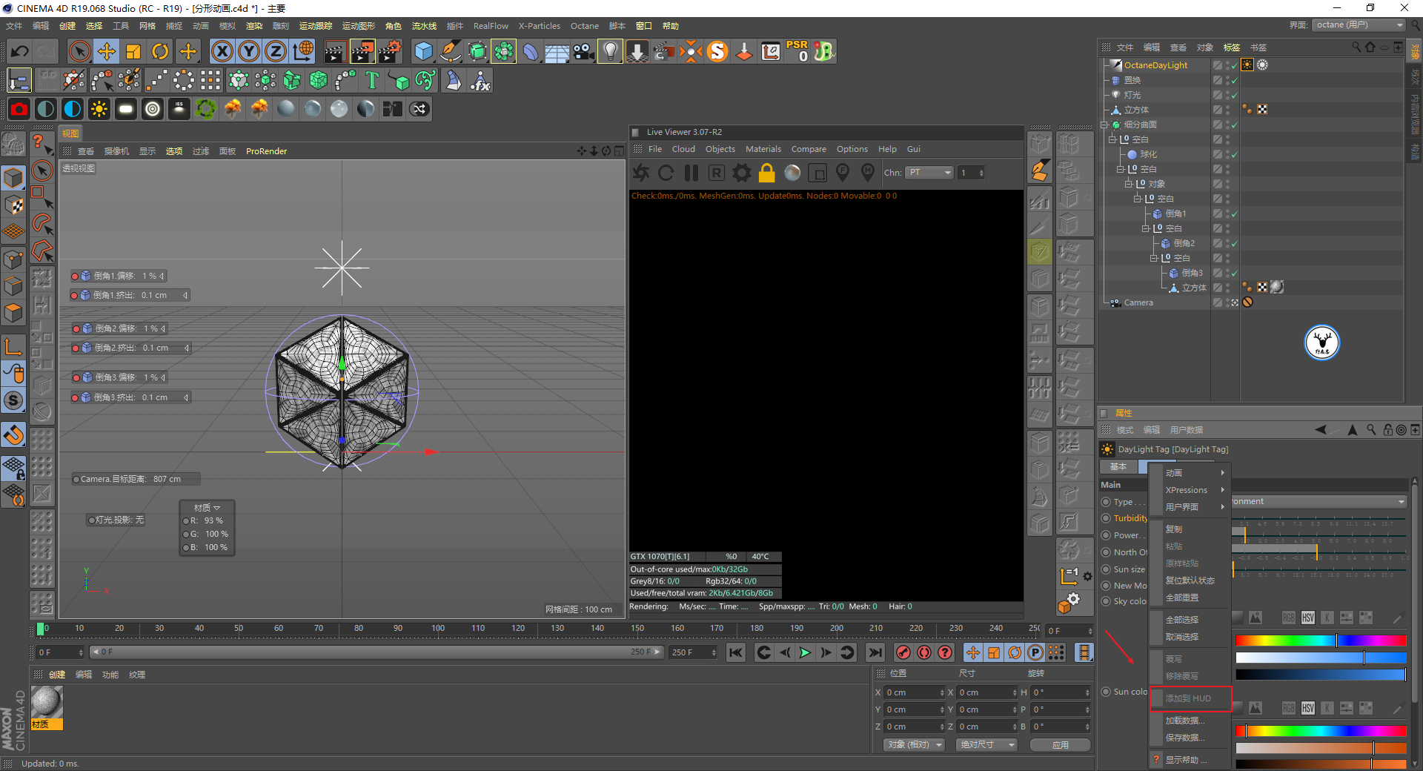Screen dimensions: 1423x771
Task: Open Live Viewer settings gear
Action: coord(741,173)
